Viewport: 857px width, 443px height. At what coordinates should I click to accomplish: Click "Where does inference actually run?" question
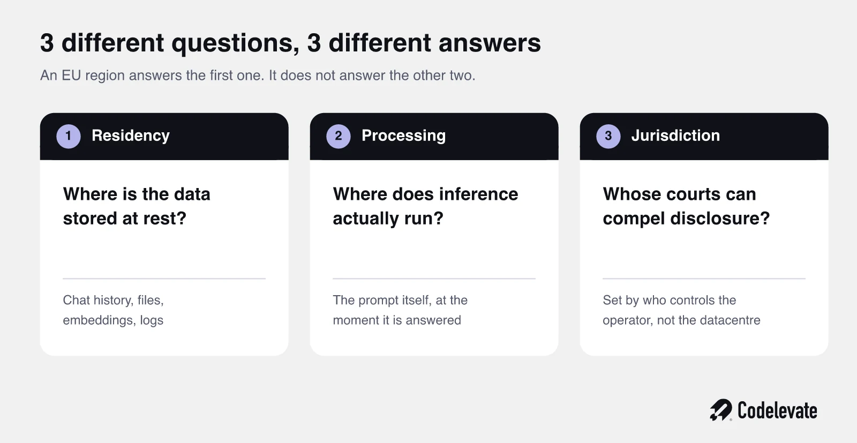pos(425,206)
